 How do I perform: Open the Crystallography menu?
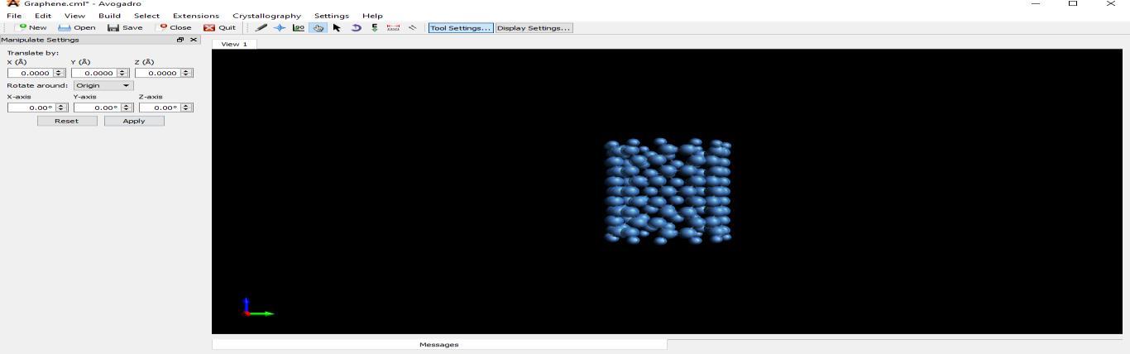pos(266,15)
